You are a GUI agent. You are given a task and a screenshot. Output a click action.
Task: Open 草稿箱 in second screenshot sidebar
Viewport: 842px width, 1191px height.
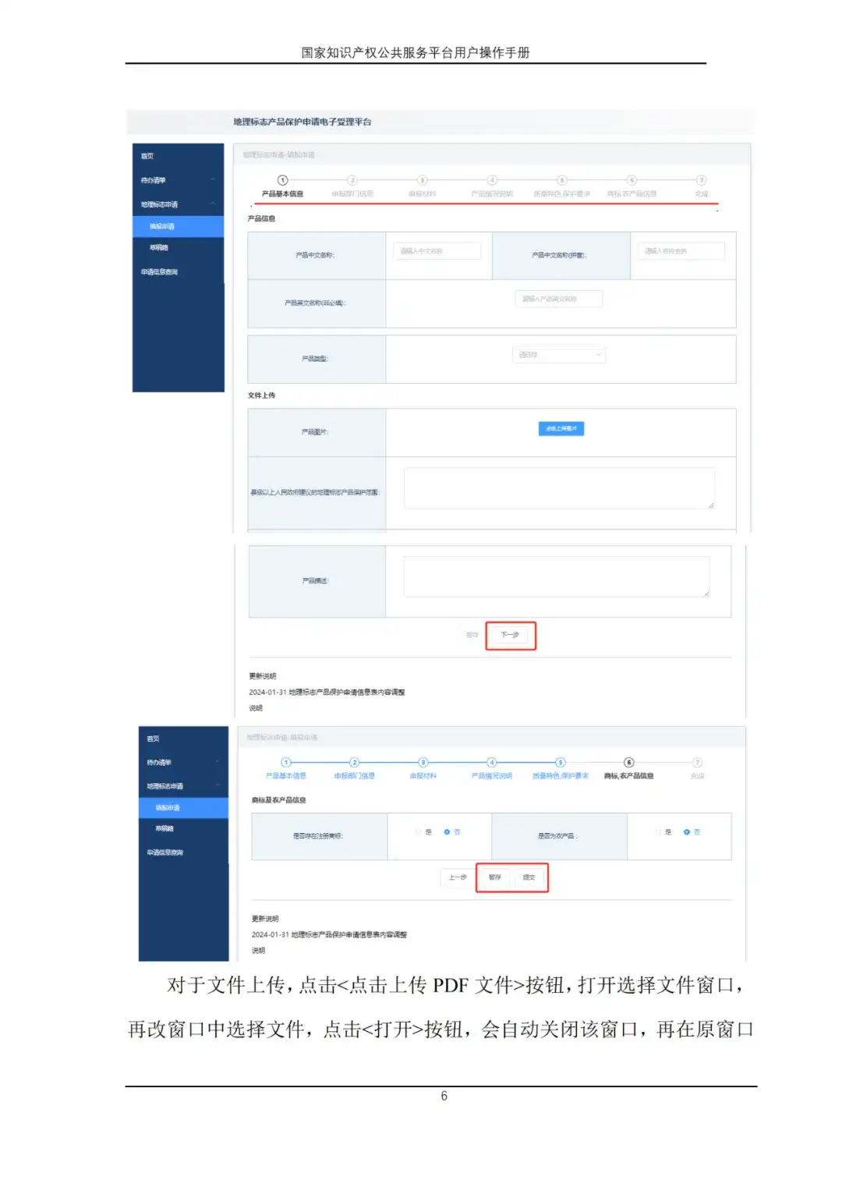click(x=165, y=829)
